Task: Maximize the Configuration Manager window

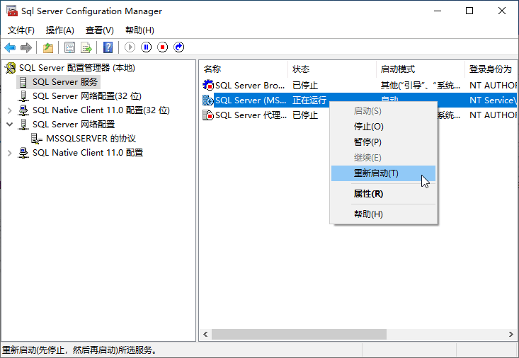Action: pos(469,11)
